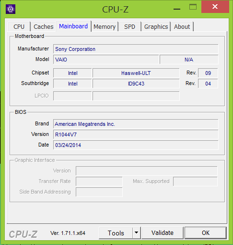Screen dimensions: 233x245
Task: Minimize the CPU-Z window
Action: coord(177,9)
